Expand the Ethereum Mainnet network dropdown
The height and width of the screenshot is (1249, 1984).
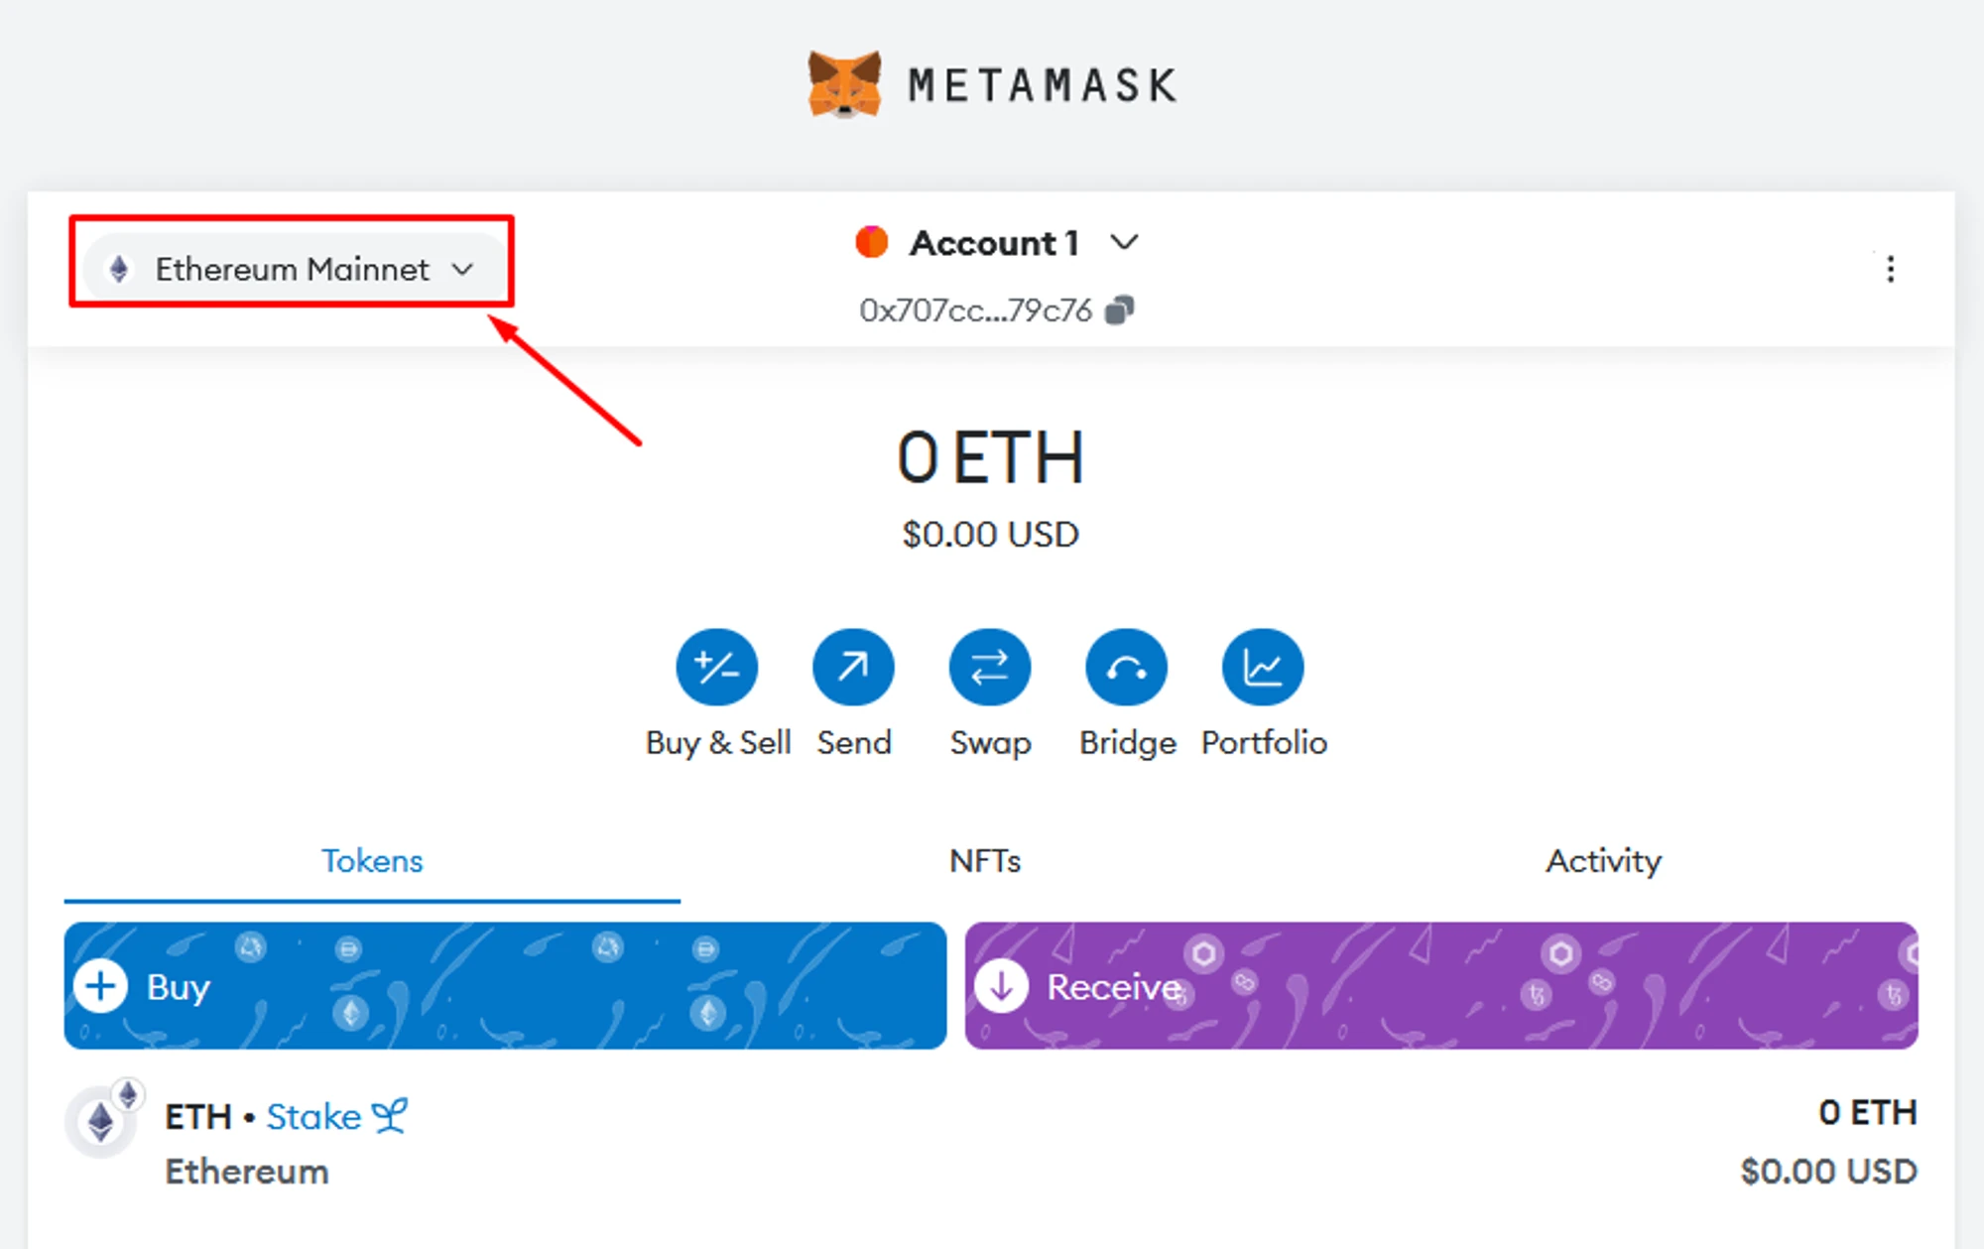[294, 269]
